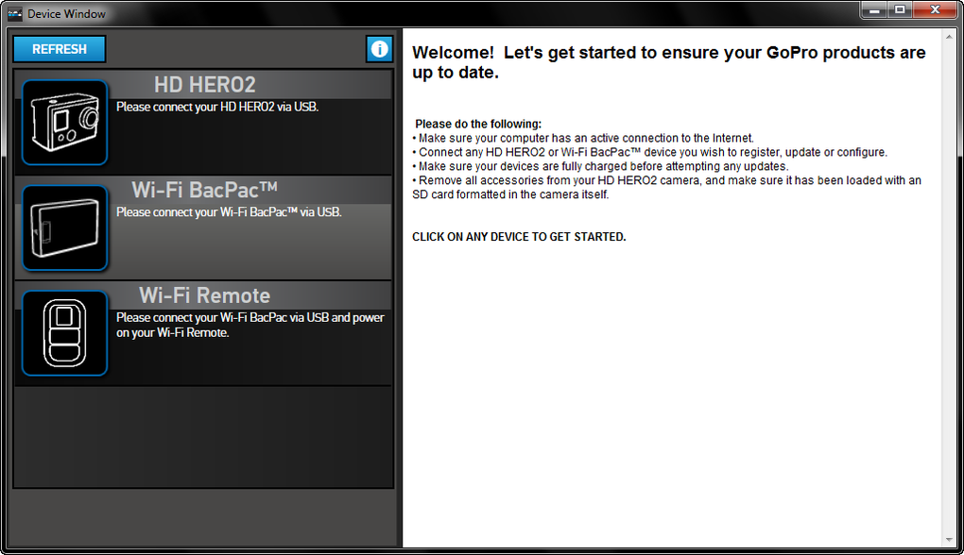Select the HD HERO2 camera icon
This screenshot has width=964, height=555.
(x=64, y=122)
